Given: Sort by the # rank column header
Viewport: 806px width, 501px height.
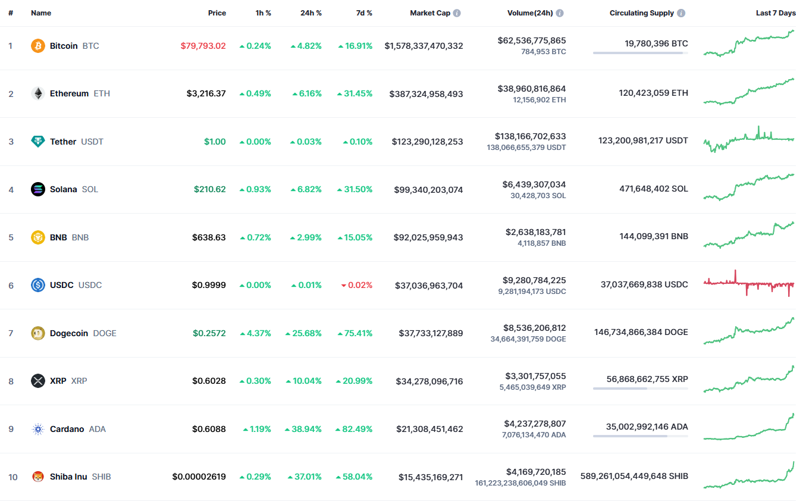Looking at the screenshot, I should pos(11,13).
